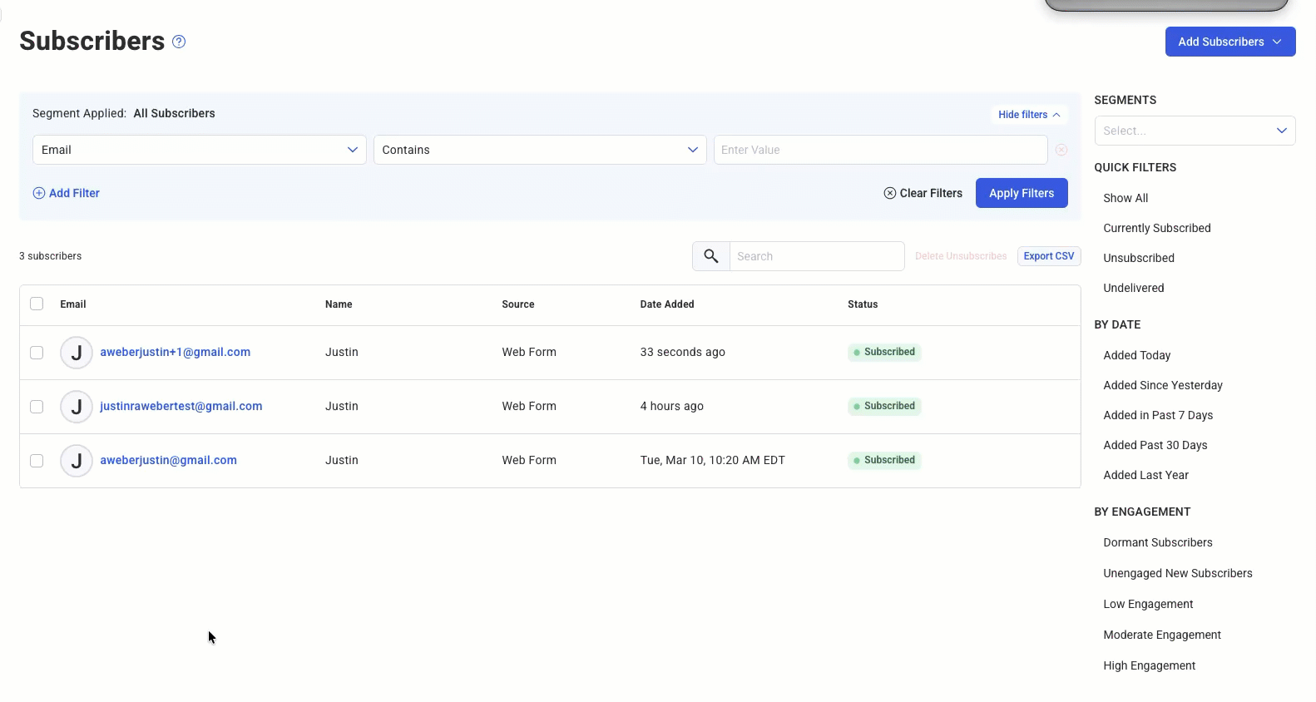Click the magnifying glass search icon
Screen dimensions: 1316x702
pyautogui.click(x=710, y=256)
